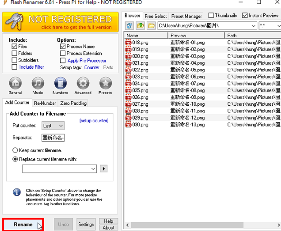Click the PNG icon of 022.png
The height and width of the screenshot is (231, 281).
coord(128,70)
